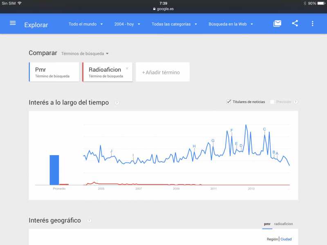Open the 2004 - hoy date range dropdown
The image size is (327, 245).
point(127,24)
